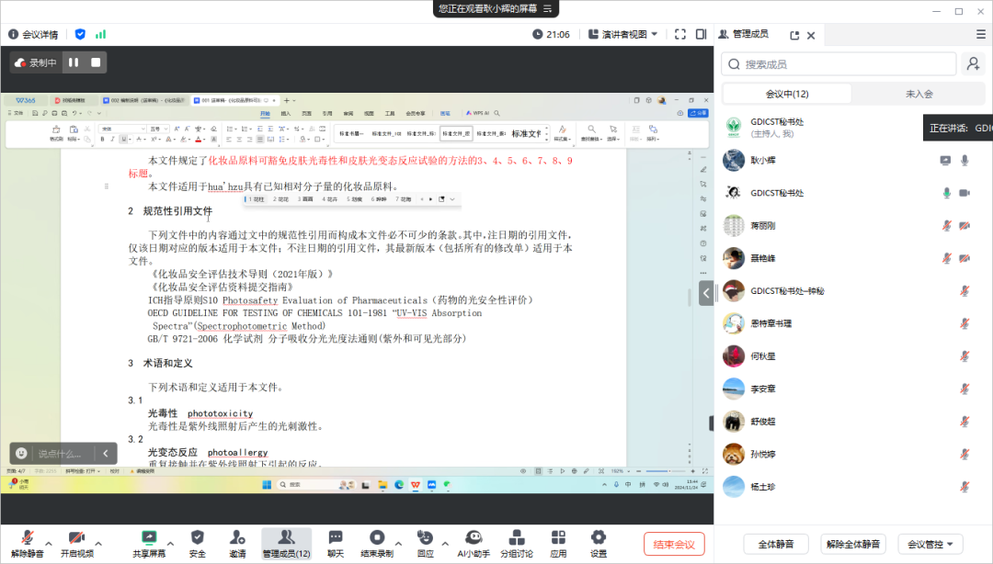Stop the recording
Screen dimensions: 993x564
click(x=96, y=62)
